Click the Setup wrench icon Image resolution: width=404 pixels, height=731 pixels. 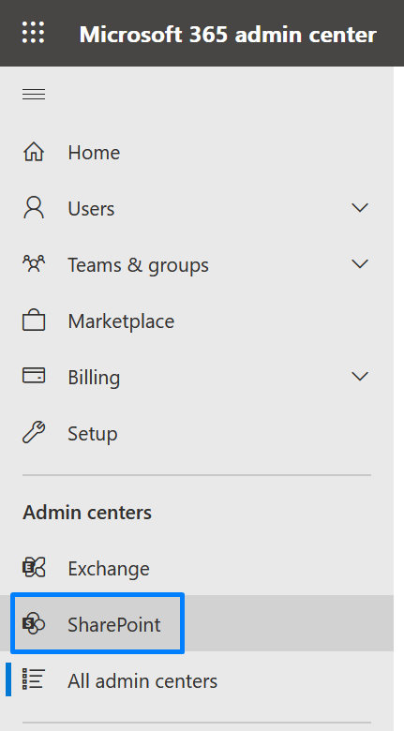click(x=34, y=433)
